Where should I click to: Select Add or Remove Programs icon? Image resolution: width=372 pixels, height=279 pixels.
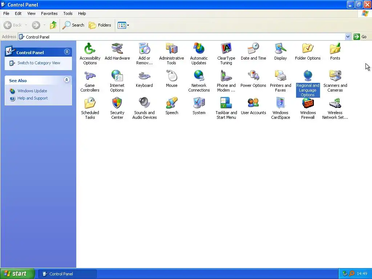(x=144, y=48)
